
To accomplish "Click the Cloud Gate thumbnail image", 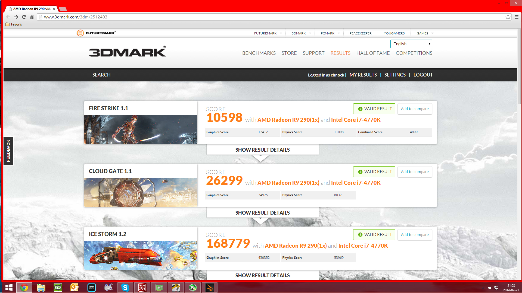I will coord(141,193).
